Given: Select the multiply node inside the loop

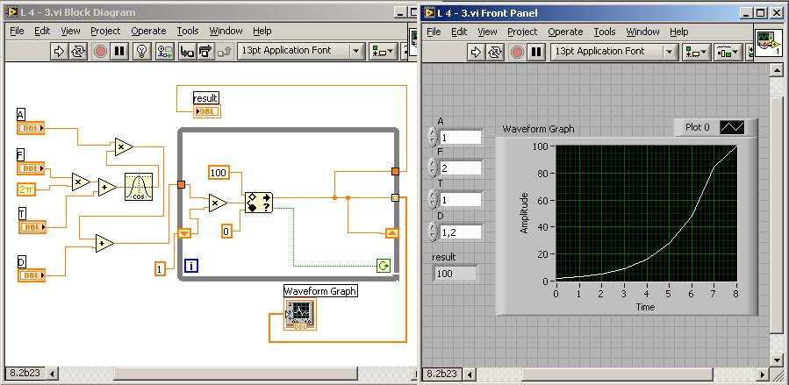Looking at the screenshot, I should tap(218, 203).
